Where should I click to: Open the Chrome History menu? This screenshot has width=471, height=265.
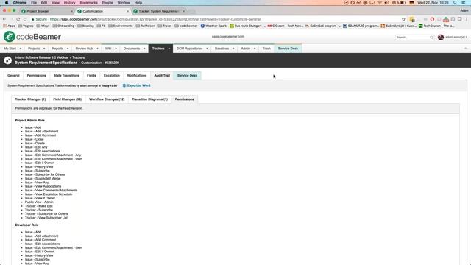[69, 3]
